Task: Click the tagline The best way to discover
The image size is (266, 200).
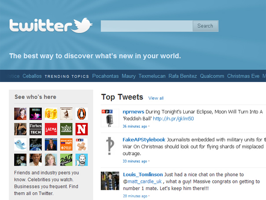Action: pyautogui.click(x=95, y=56)
